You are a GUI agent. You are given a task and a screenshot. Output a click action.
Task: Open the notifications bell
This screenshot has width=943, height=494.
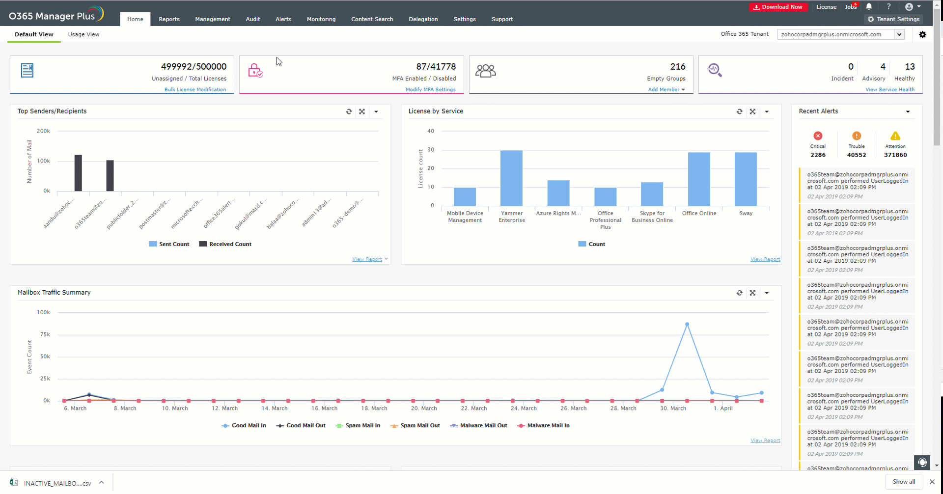pos(869,7)
